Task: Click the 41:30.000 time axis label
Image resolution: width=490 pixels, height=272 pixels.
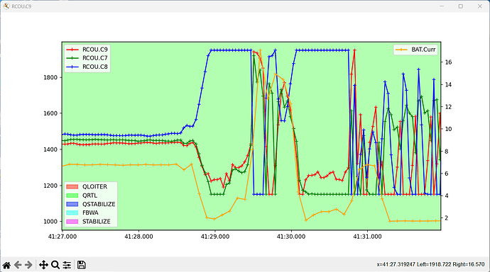Action: [x=291, y=237]
